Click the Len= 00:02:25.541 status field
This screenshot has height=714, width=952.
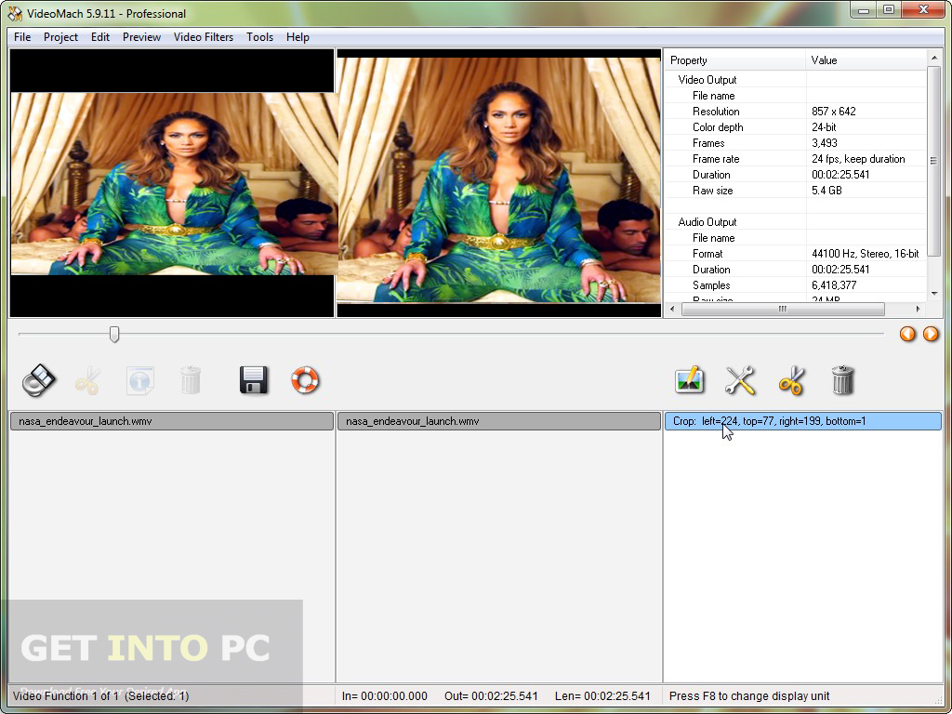602,695
